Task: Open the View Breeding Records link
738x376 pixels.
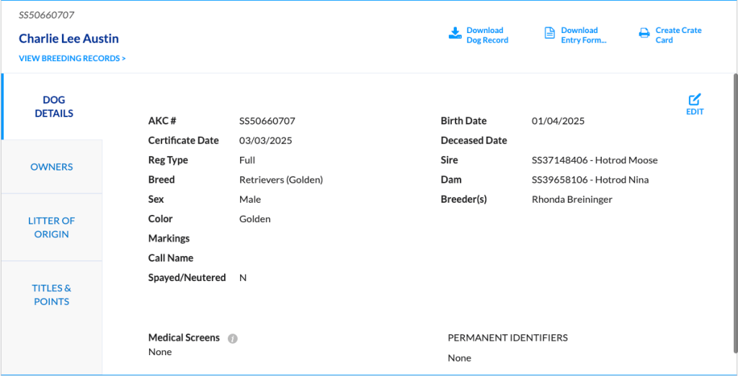Action: [72, 58]
